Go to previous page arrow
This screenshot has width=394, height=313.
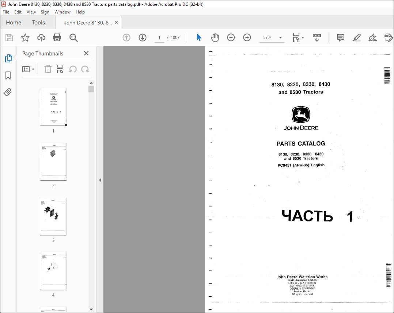pos(126,38)
